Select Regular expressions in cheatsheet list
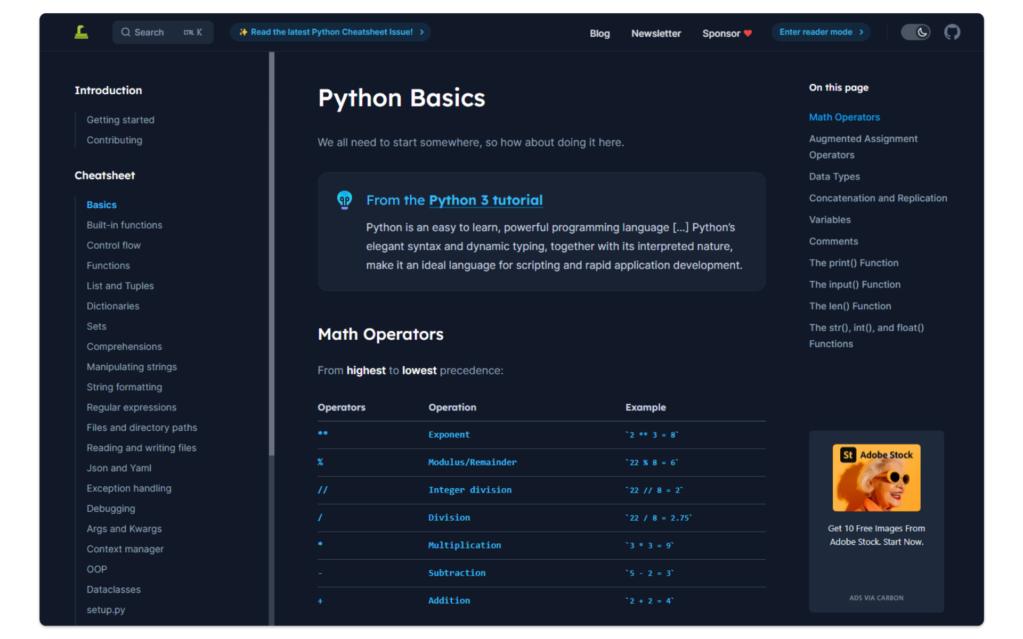This screenshot has height=639, width=1023. 131,407
